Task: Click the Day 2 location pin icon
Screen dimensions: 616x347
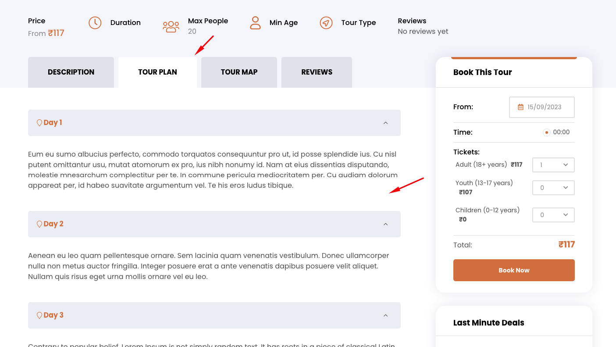Action: pos(39,224)
